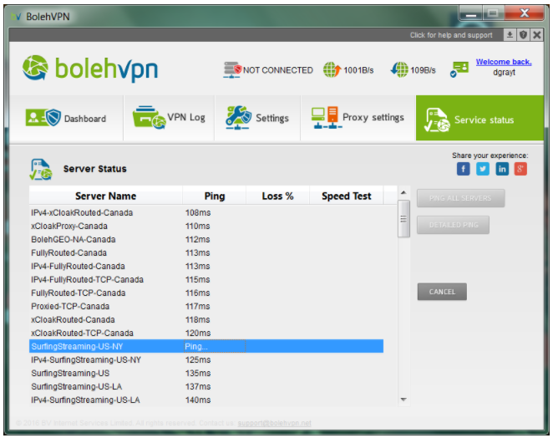553x438 pixels.
Task: Click the support@bolehvpn.net email link
Action: [x=274, y=423]
